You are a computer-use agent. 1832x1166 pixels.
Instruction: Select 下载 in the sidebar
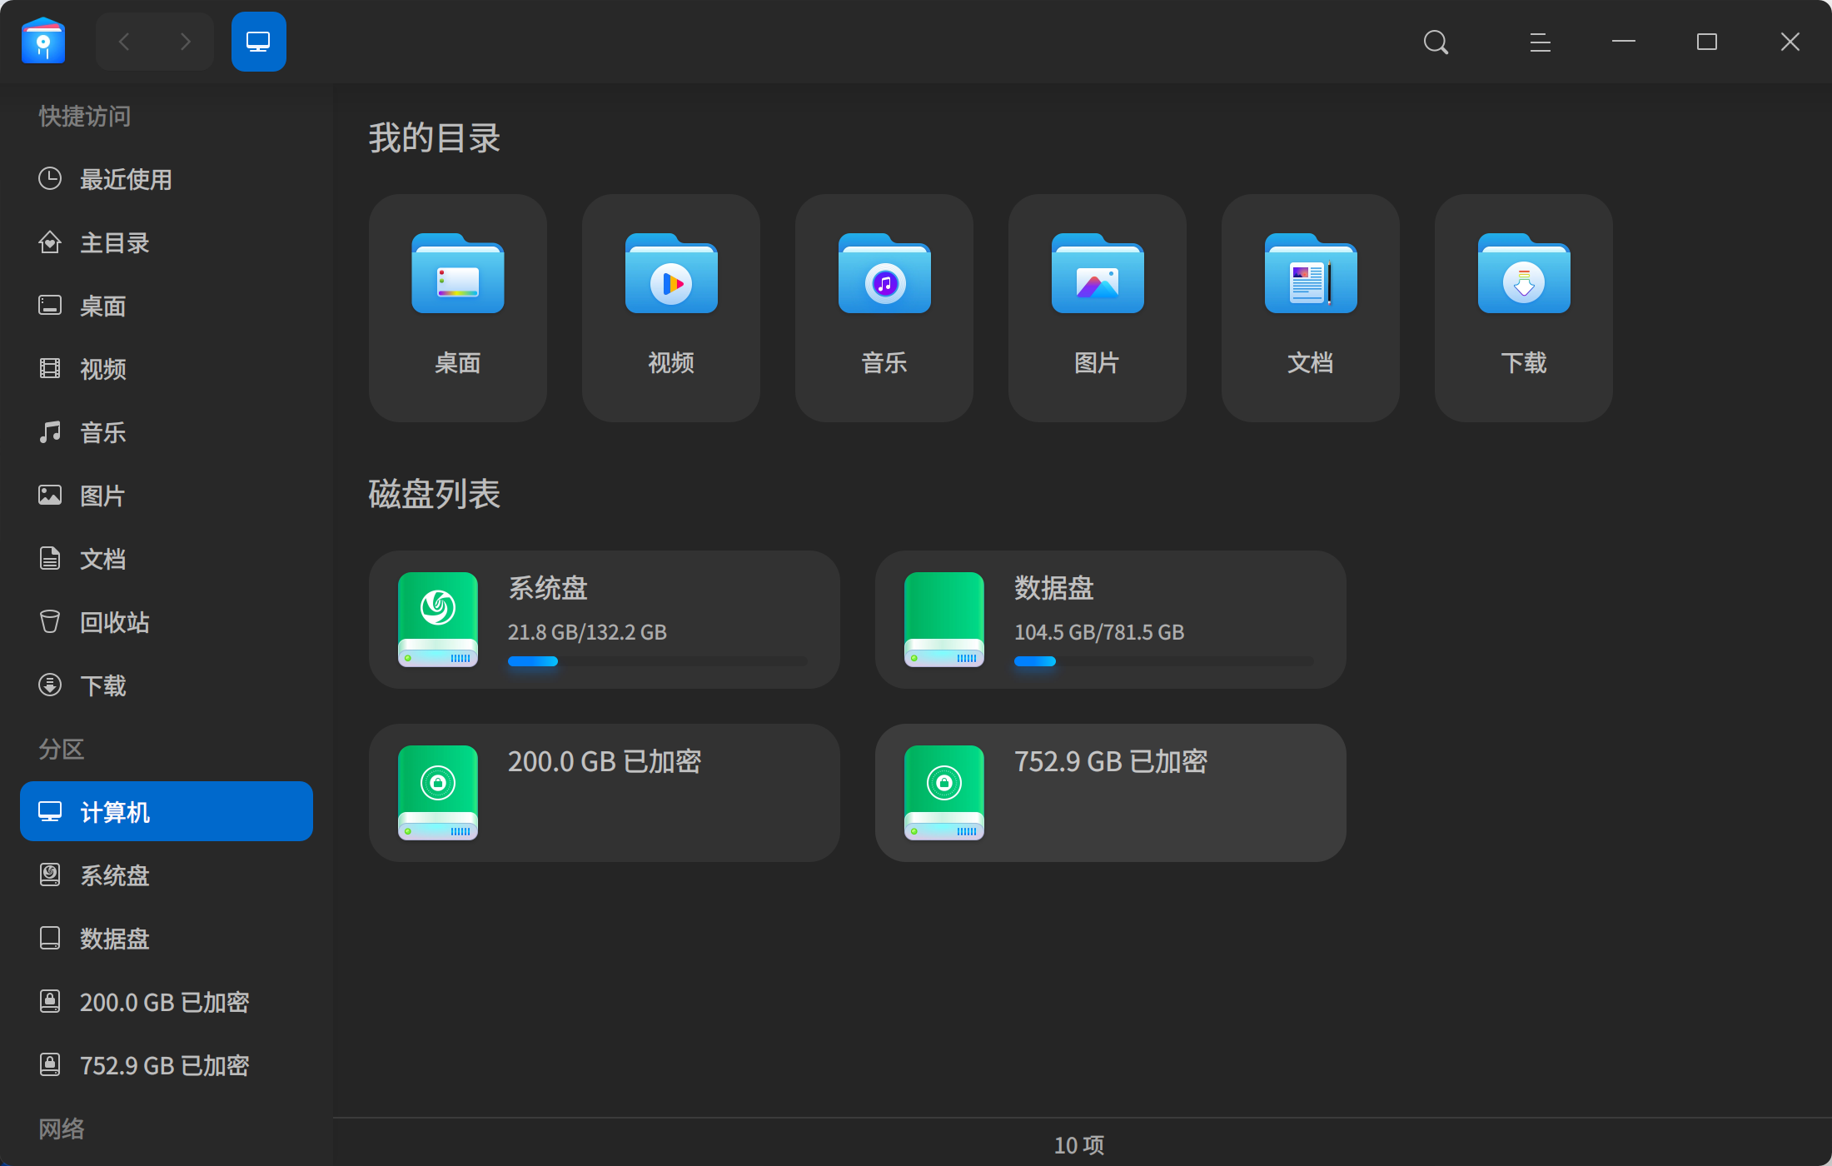(167, 685)
